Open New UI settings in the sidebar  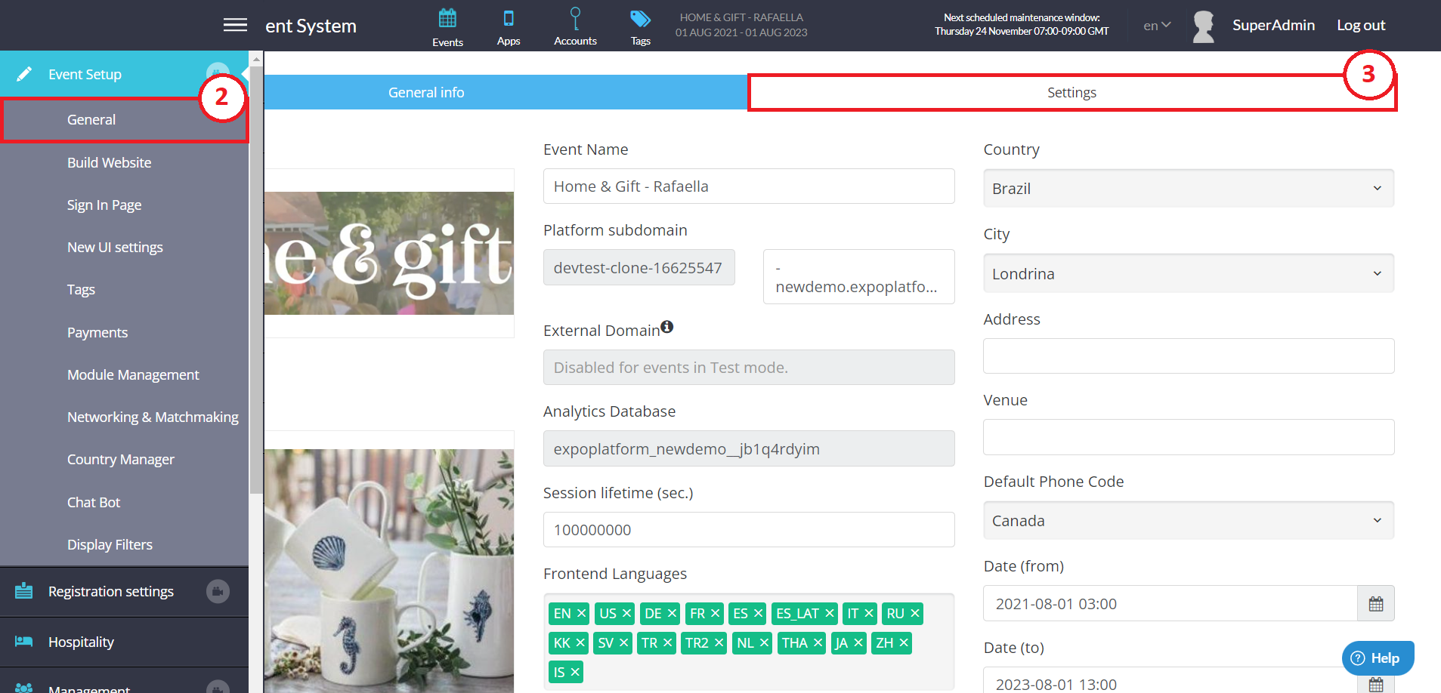pos(115,247)
